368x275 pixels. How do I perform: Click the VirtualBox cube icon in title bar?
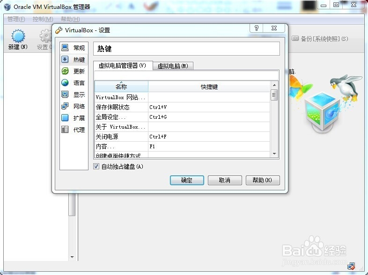coord(7,7)
